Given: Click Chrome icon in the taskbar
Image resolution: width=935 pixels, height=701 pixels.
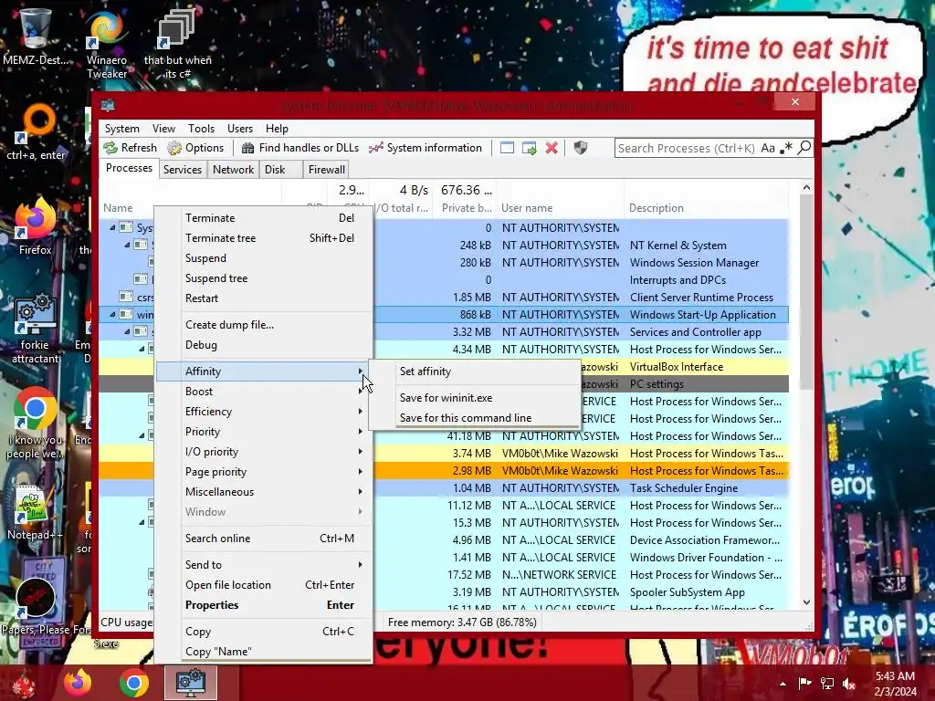Looking at the screenshot, I should tap(134, 683).
